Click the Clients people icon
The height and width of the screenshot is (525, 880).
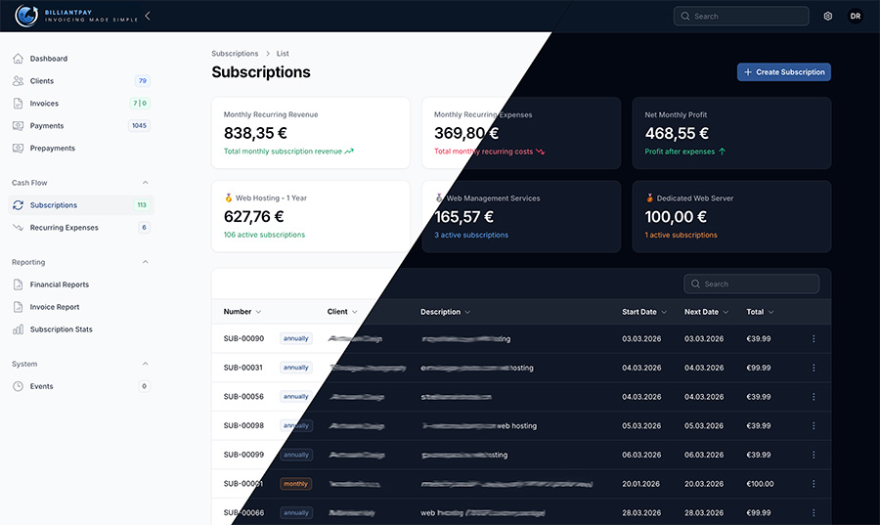click(x=19, y=81)
